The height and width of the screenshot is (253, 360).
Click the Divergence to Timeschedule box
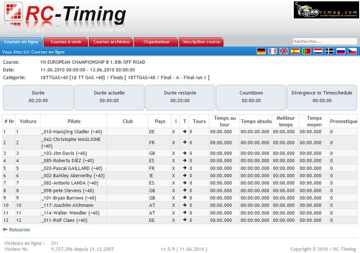(322, 98)
